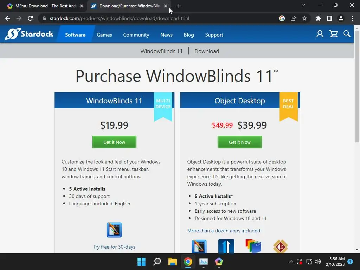
Task: Click the Google icon in the address bar
Action: (282, 18)
